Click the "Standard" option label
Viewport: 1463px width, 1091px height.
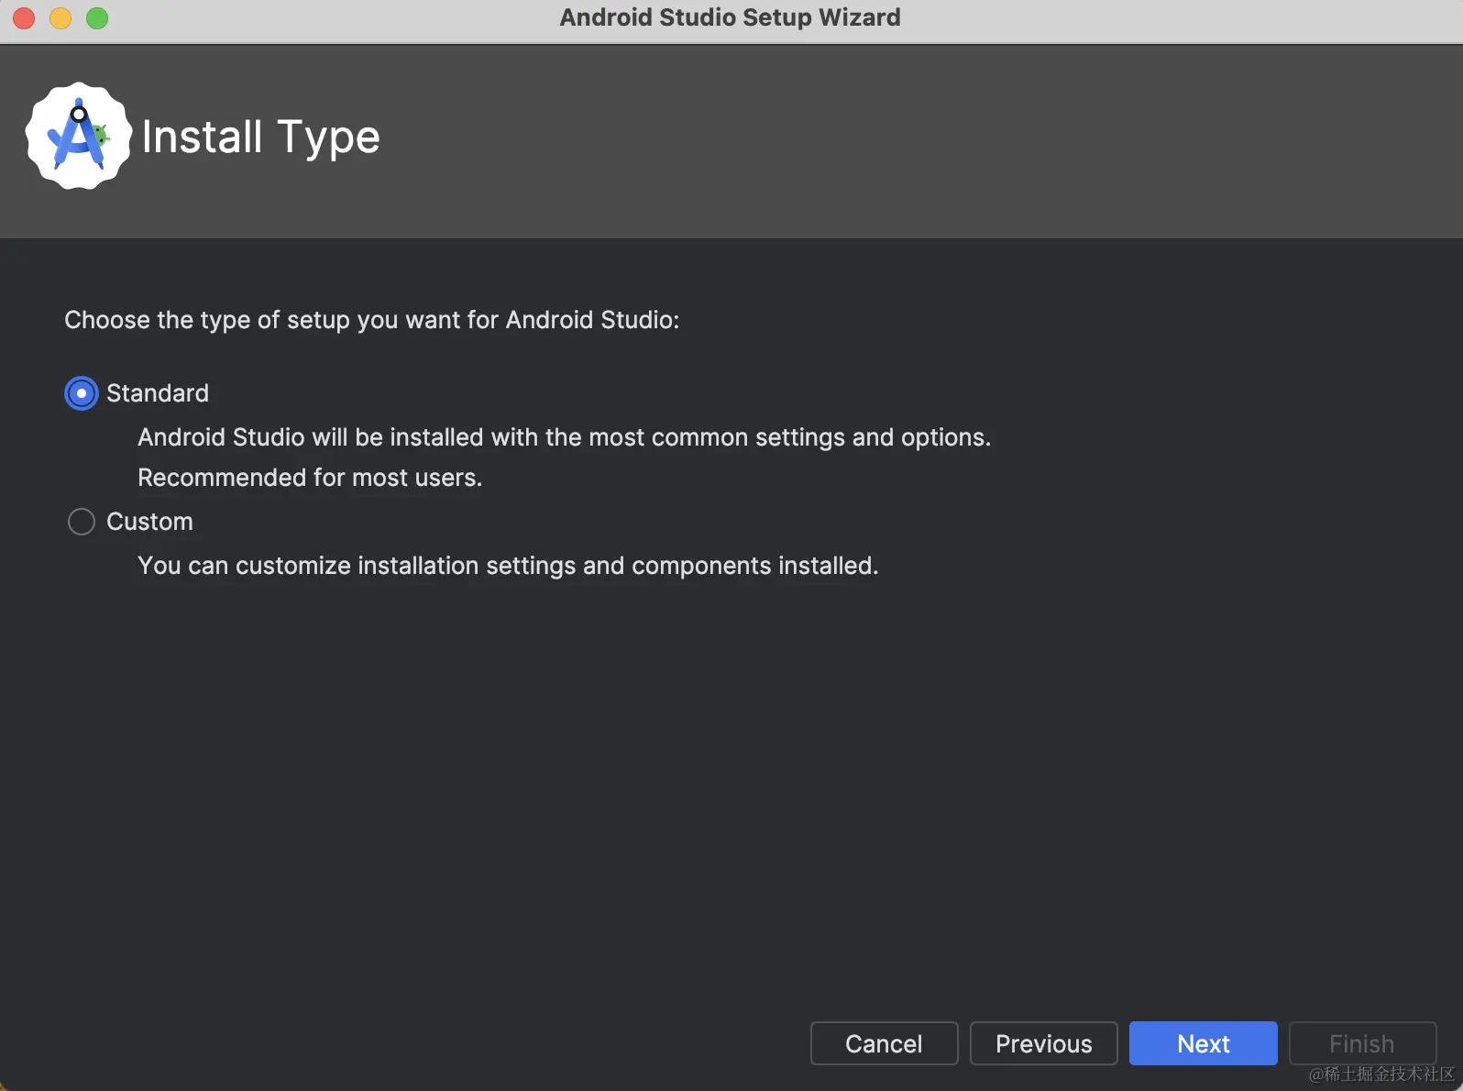click(x=158, y=393)
